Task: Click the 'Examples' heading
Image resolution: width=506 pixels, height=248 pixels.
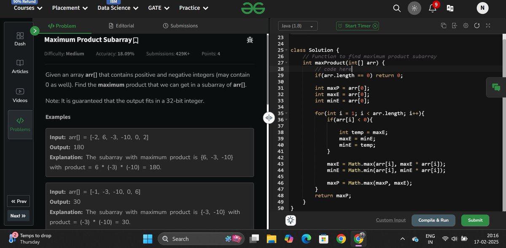Action: click(x=58, y=117)
